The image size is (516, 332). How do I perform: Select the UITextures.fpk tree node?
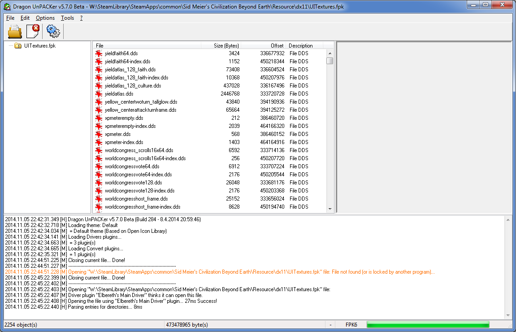click(40, 46)
